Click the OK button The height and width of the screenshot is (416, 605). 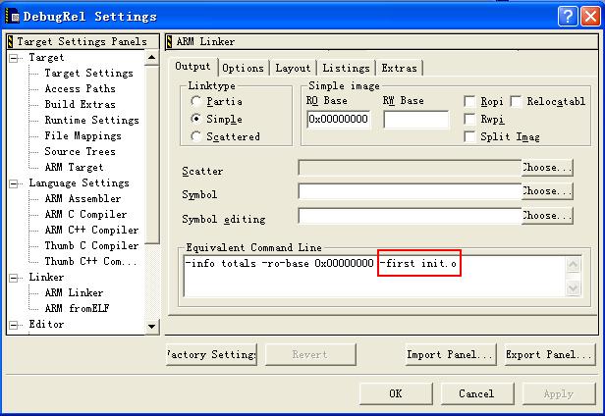(396, 393)
